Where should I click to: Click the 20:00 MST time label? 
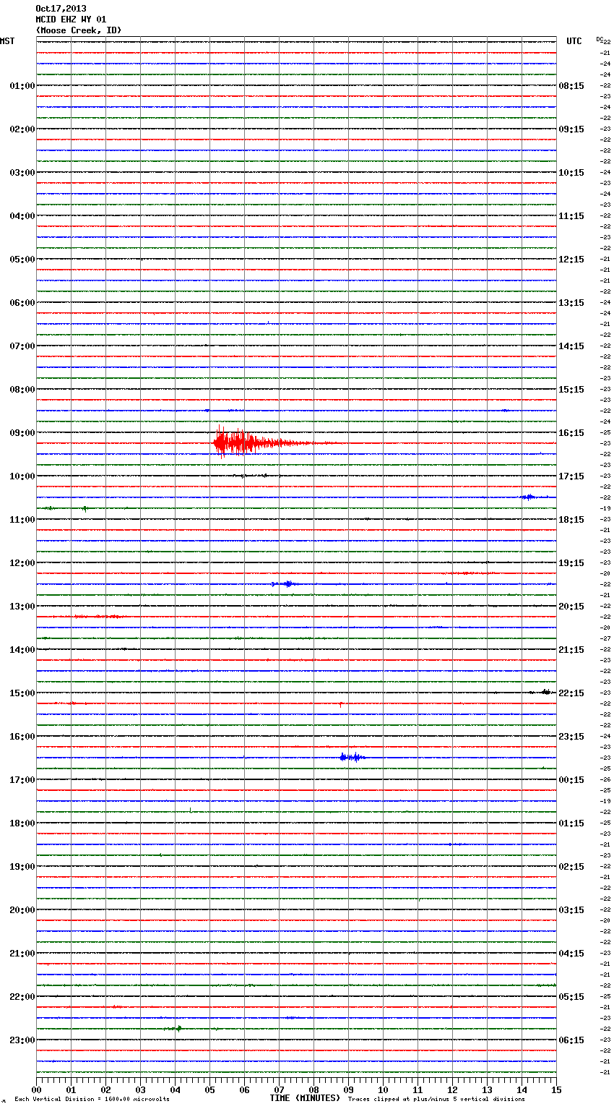[x=22, y=910]
